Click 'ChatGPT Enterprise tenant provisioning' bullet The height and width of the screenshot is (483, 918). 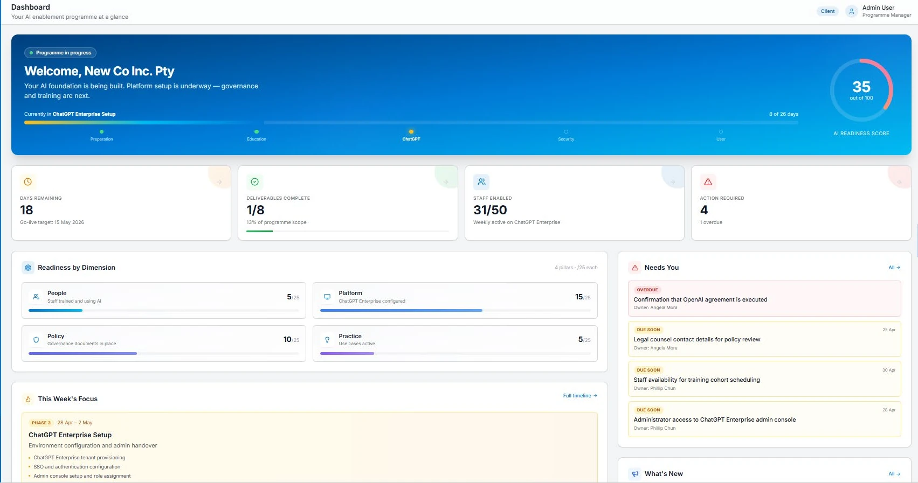pos(79,458)
